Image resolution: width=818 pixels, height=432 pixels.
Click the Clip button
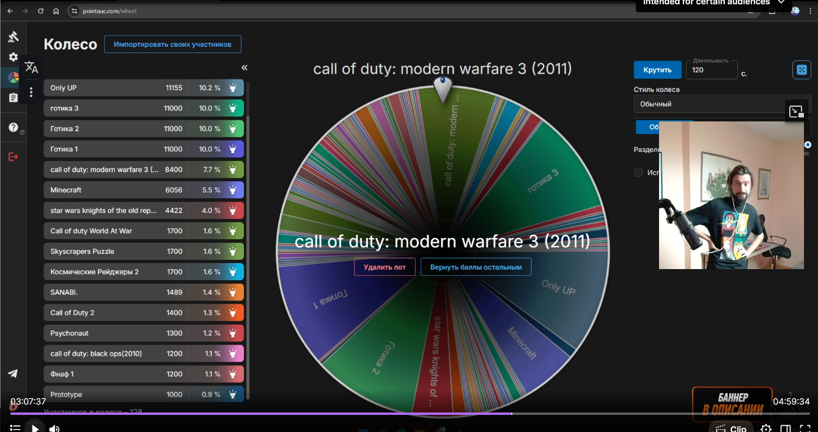pyautogui.click(x=731, y=428)
